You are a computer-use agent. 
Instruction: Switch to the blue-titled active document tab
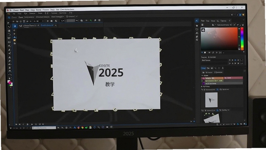pos(47,25)
